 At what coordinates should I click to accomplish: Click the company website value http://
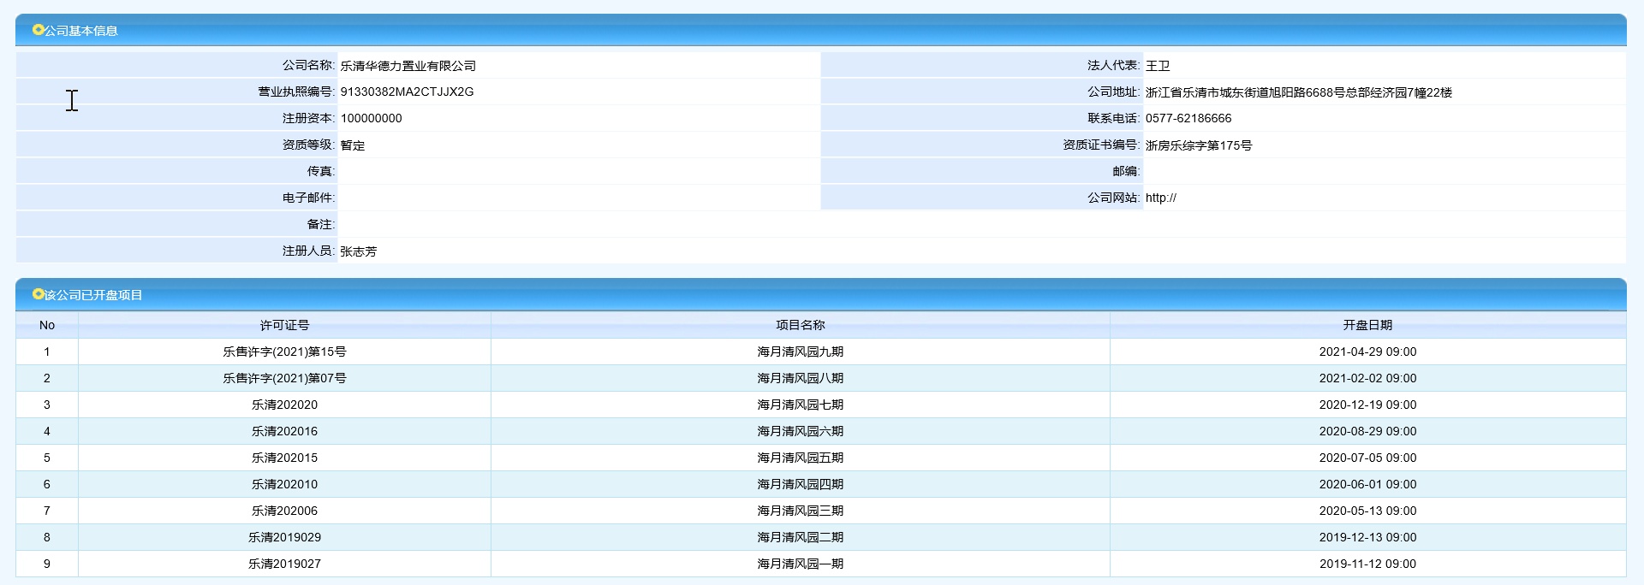[x=1161, y=198]
